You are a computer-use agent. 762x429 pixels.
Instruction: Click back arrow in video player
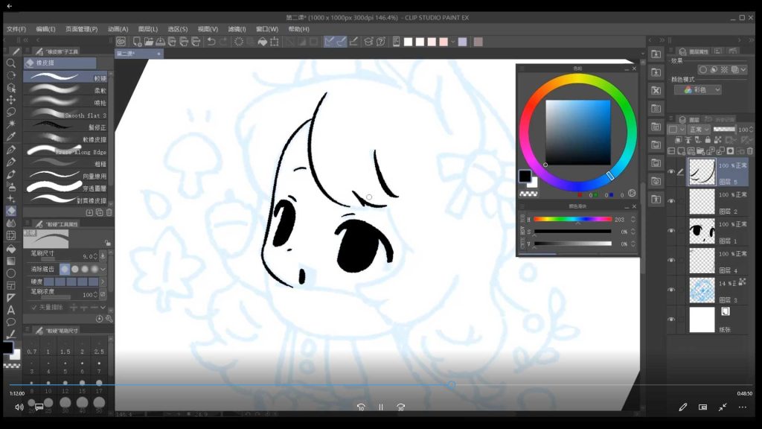tap(9, 6)
